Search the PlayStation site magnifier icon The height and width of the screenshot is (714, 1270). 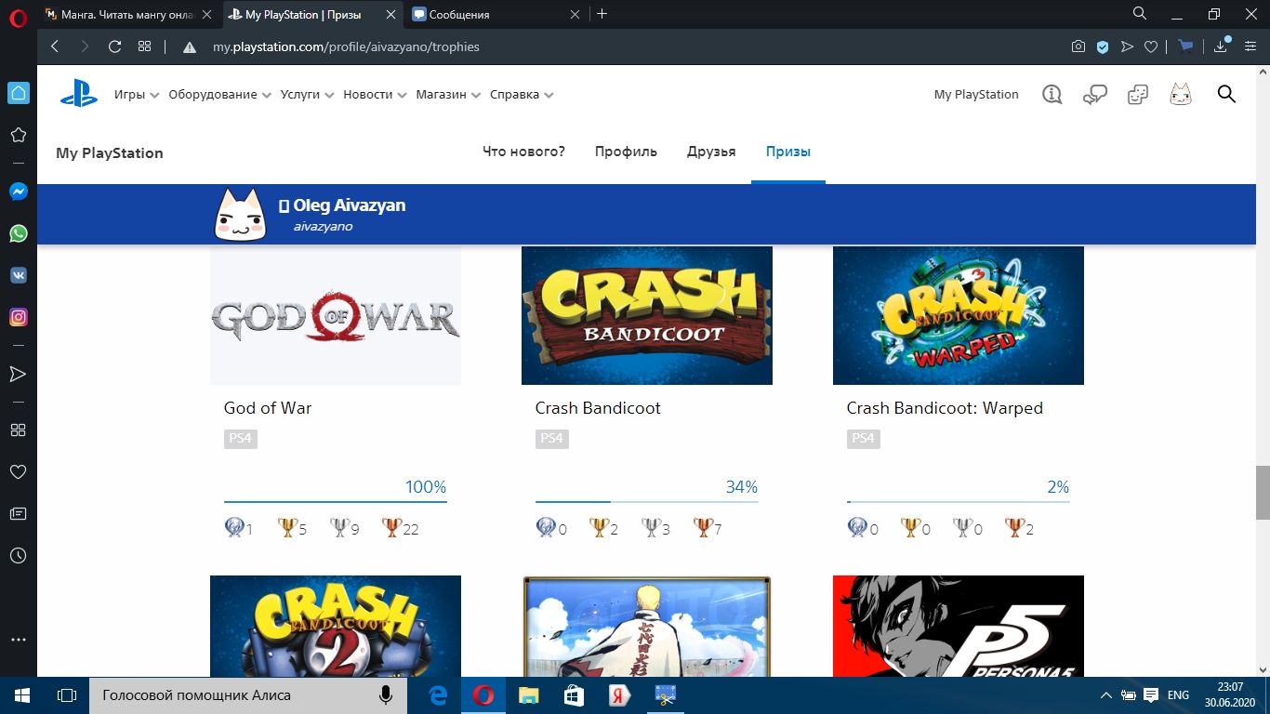coord(1226,94)
